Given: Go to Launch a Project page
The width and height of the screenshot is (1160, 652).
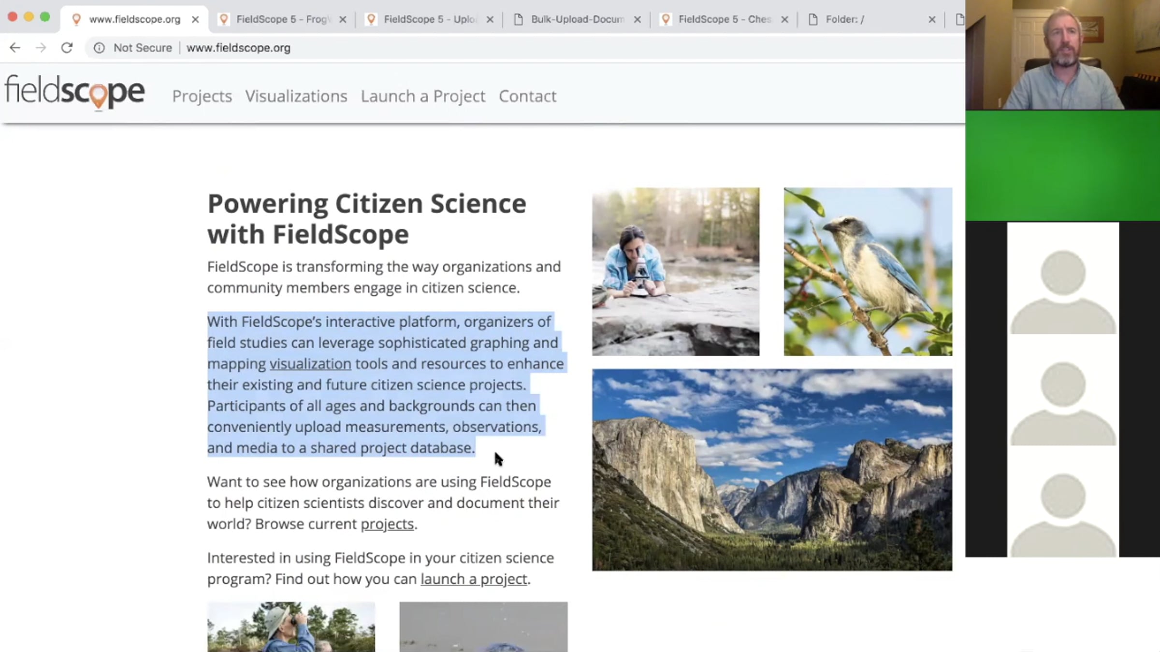Looking at the screenshot, I should pyautogui.click(x=423, y=96).
